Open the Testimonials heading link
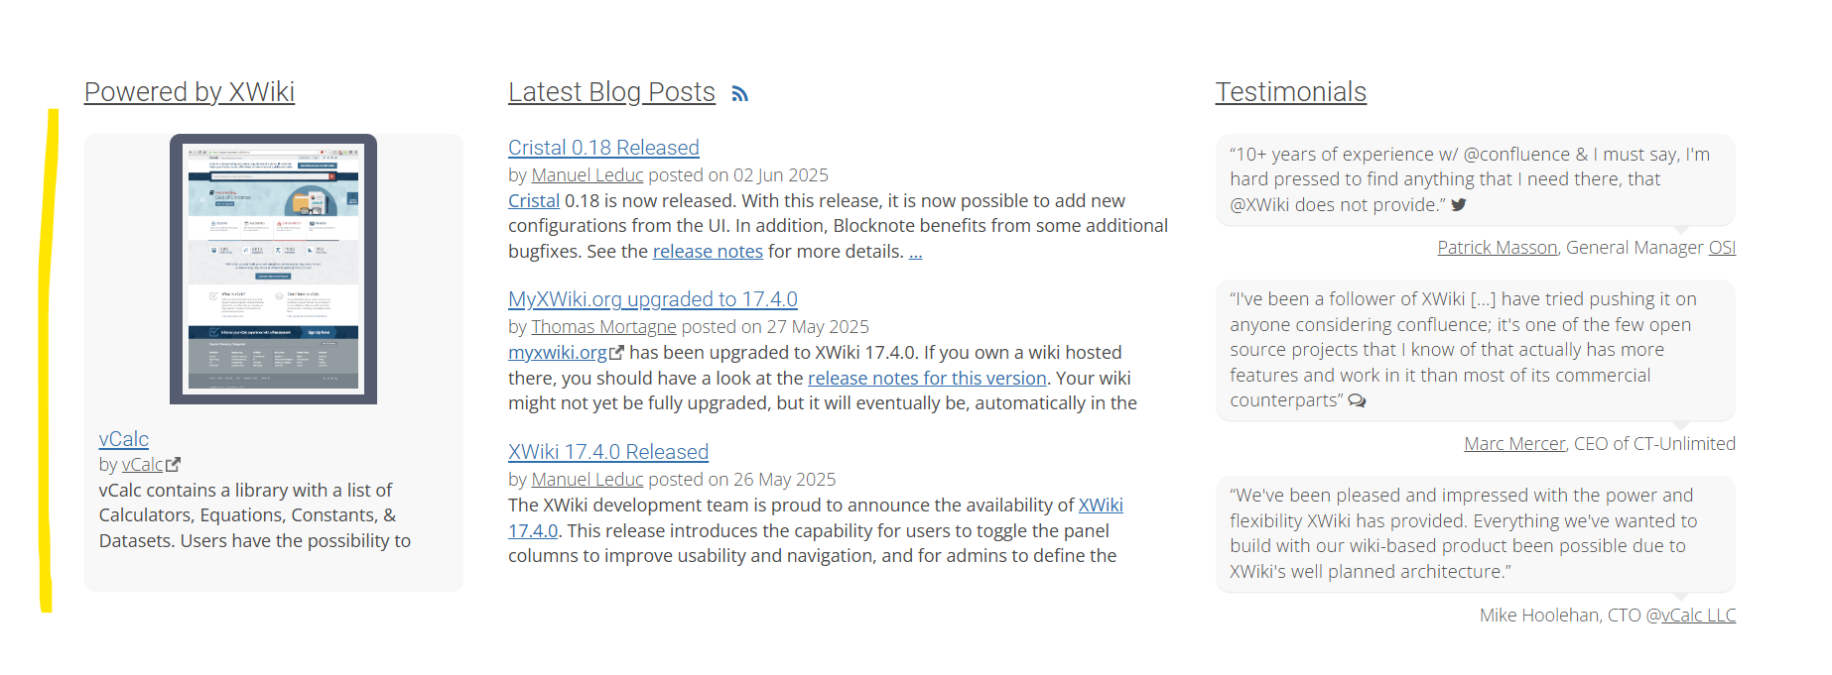Image resolution: width=1832 pixels, height=675 pixels. pyautogui.click(x=1291, y=92)
